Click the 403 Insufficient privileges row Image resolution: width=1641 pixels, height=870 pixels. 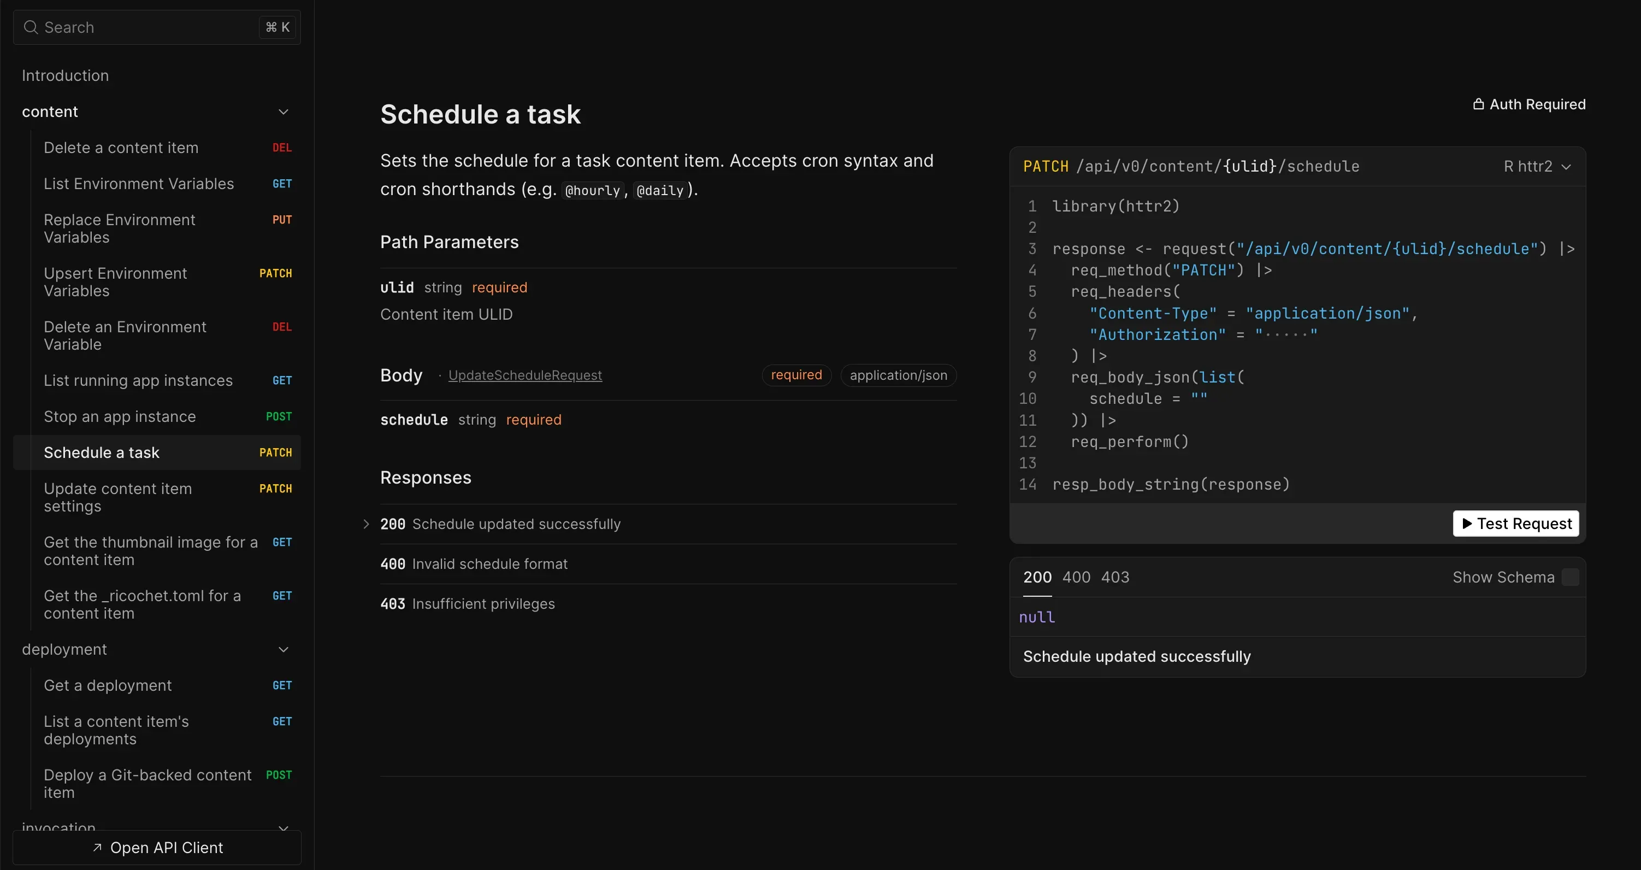pos(668,603)
